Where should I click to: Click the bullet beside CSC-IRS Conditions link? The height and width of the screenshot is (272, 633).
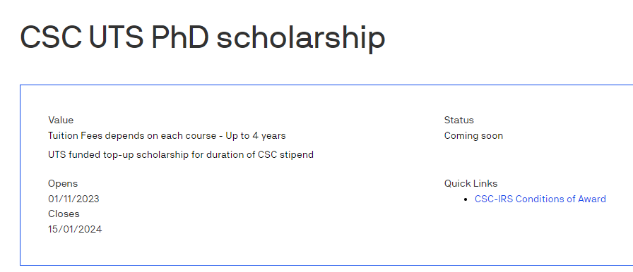[466, 199]
